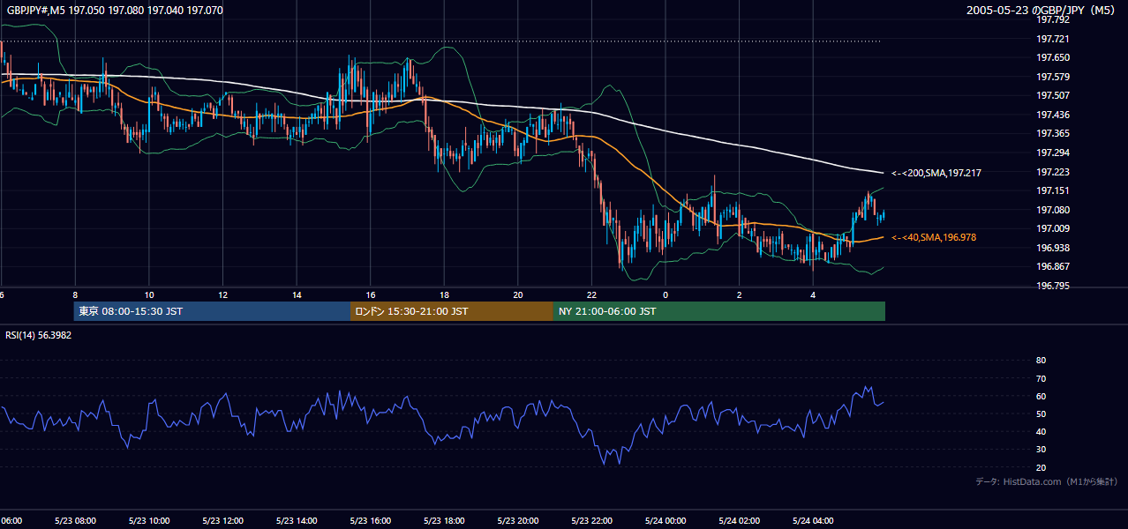The height and width of the screenshot is (529, 1128).
Task: Click price axis label 197.792
Action: tap(1052, 19)
